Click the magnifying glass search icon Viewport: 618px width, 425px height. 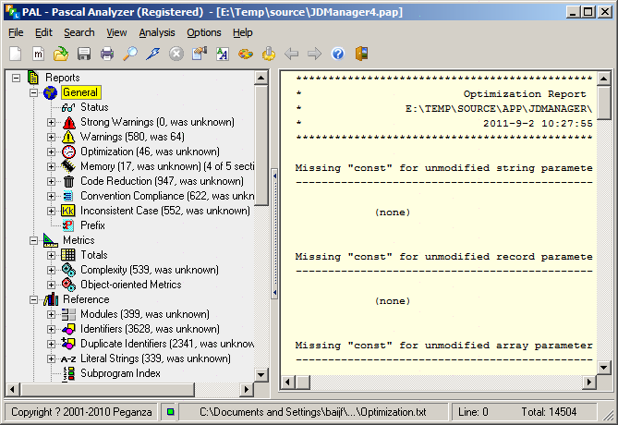point(130,54)
